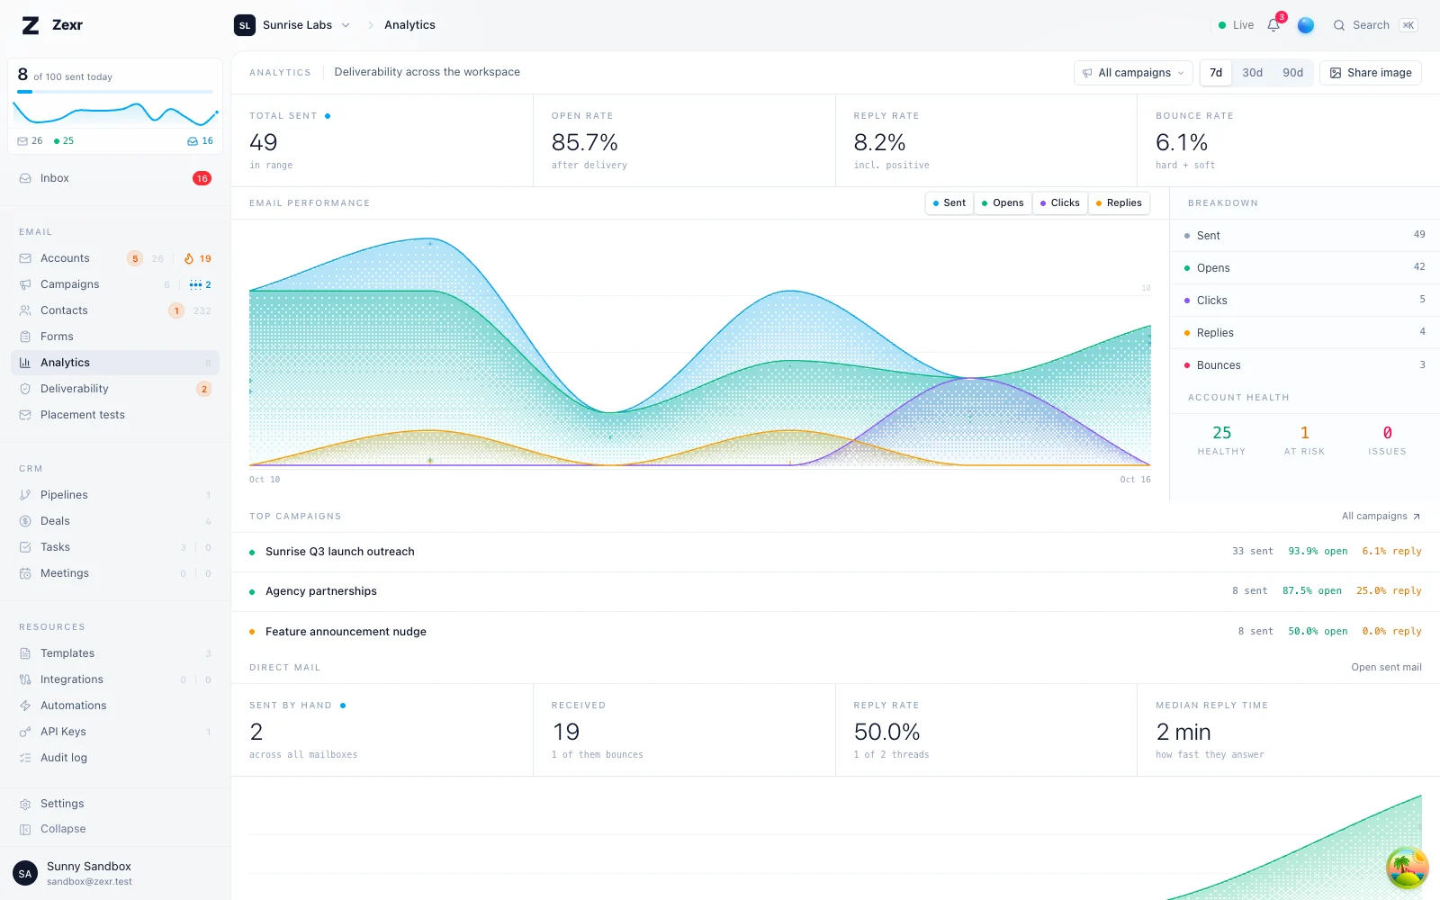Image resolution: width=1440 pixels, height=900 pixels.
Task: Toggle the Replies series in chart
Action: 1119,203
